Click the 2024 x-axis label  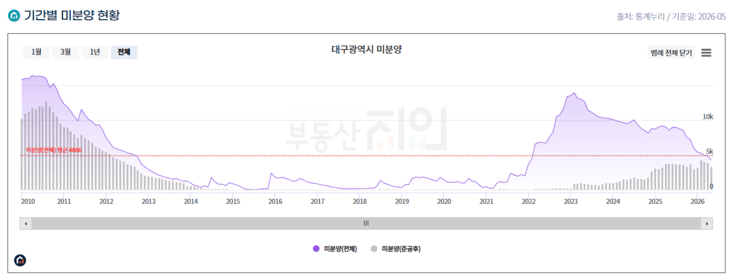[x=613, y=202]
